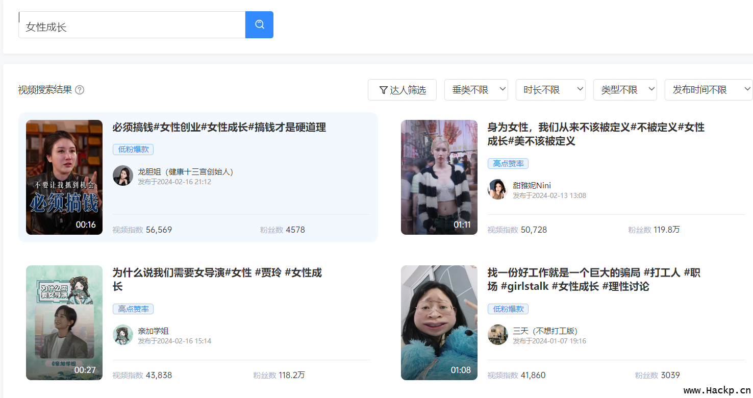Image resolution: width=753 pixels, height=398 pixels.
Task: Click the blue search magnifier button
Action: [259, 24]
